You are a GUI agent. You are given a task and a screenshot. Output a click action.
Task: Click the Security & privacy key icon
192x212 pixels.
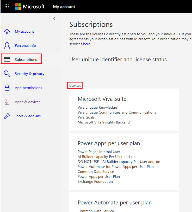7,74
